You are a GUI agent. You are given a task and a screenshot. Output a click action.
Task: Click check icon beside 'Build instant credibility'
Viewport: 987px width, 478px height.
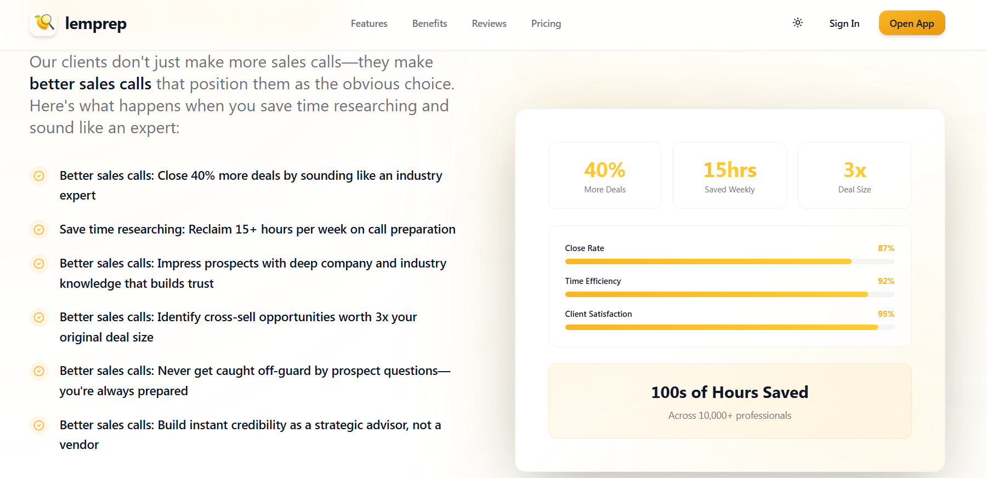tap(39, 425)
